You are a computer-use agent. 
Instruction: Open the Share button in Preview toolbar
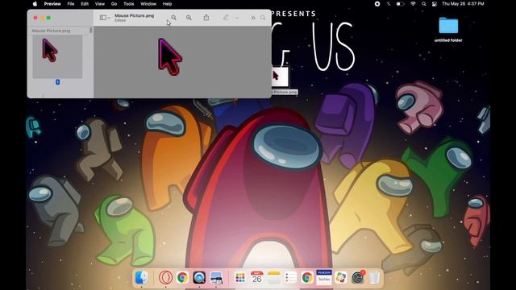pos(206,18)
